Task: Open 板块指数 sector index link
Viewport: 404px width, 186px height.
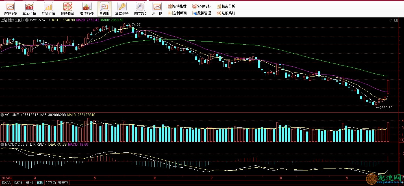Action: point(177,6)
